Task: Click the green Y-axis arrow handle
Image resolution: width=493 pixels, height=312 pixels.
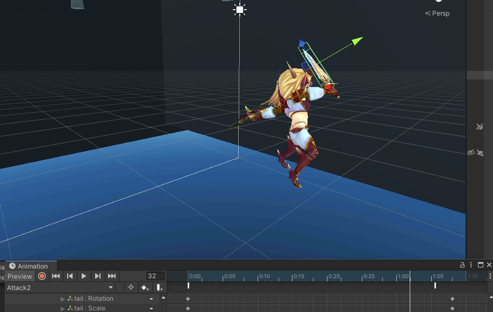Action: pyautogui.click(x=357, y=41)
